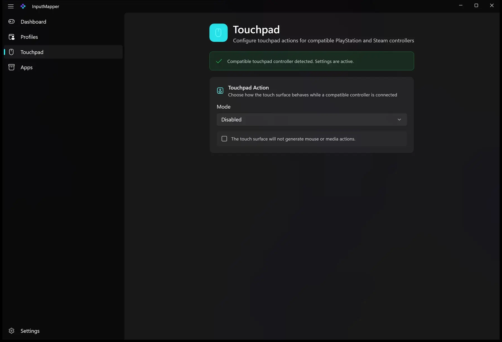Click 'Configure touchpad actions' subtitle text

tap(324, 40)
